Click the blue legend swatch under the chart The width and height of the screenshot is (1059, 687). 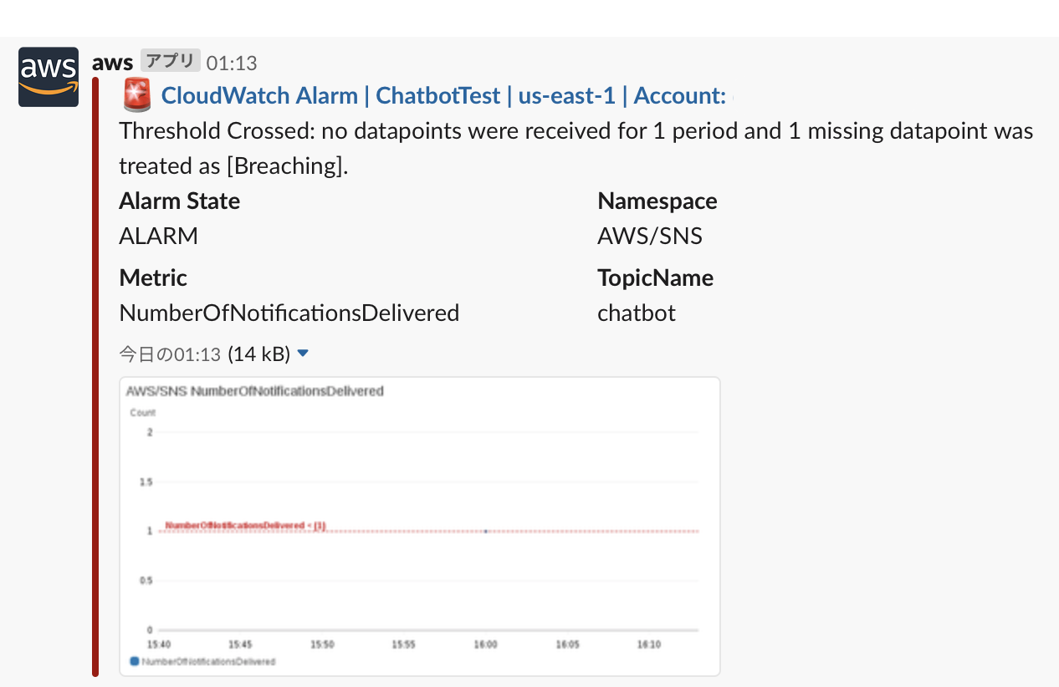tap(134, 661)
